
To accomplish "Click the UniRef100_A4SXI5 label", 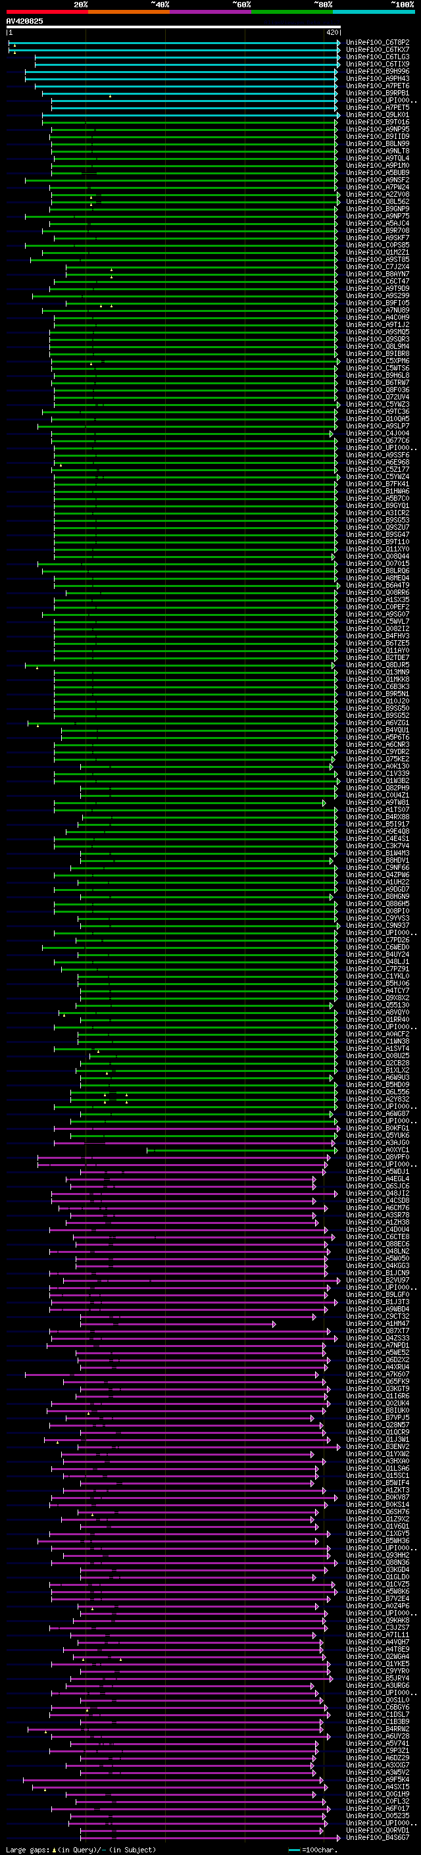I will (378, 1787).
